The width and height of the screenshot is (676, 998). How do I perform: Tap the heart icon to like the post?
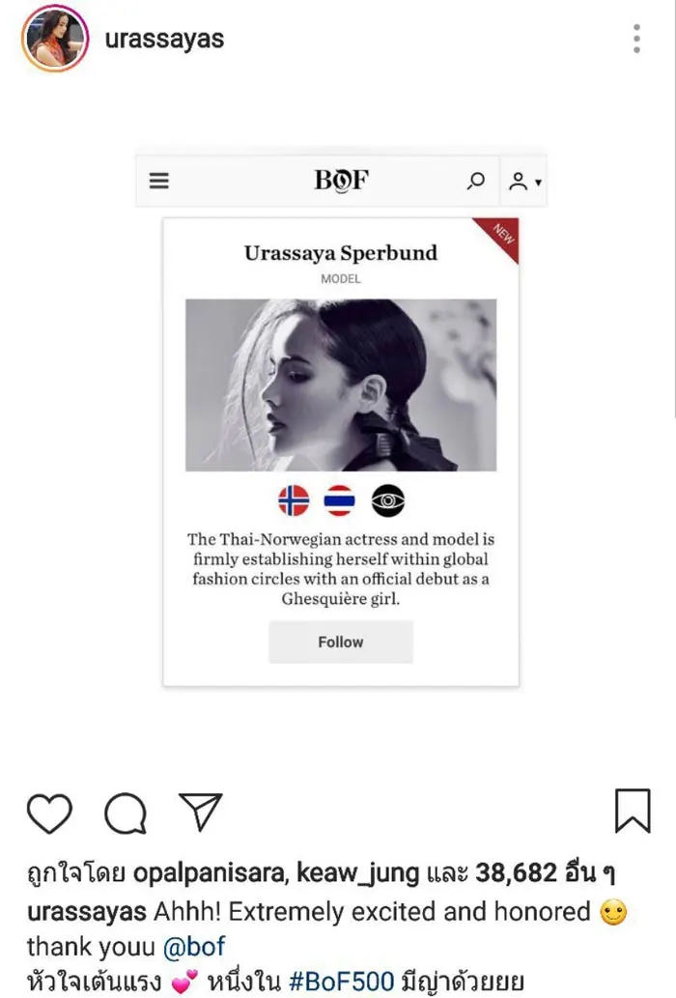pos(49,813)
